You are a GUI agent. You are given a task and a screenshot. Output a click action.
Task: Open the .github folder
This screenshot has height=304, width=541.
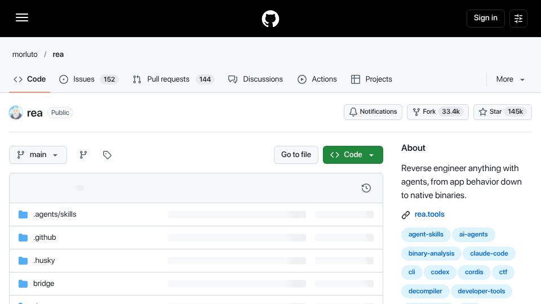click(x=45, y=238)
